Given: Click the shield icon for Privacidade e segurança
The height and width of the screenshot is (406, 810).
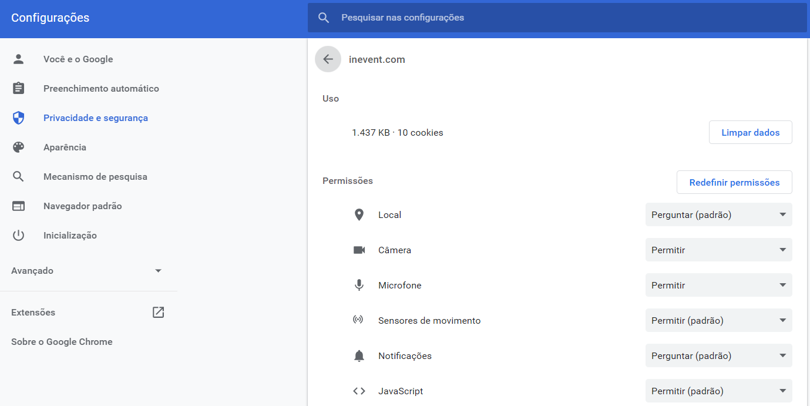Looking at the screenshot, I should 19,118.
